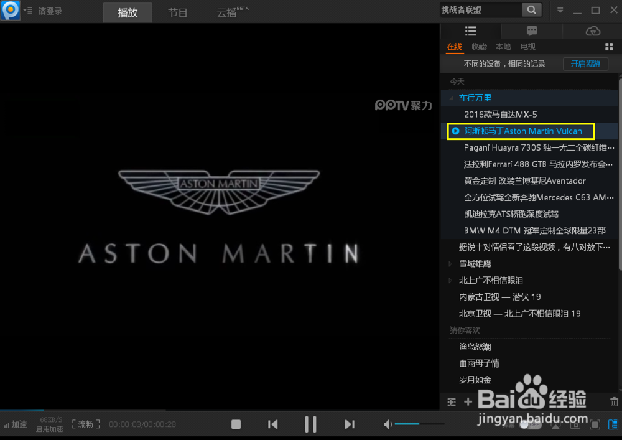This screenshot has height=440, width=622.
Task: Select the 本地 sub-tab
Action: [x=503, y=47]
